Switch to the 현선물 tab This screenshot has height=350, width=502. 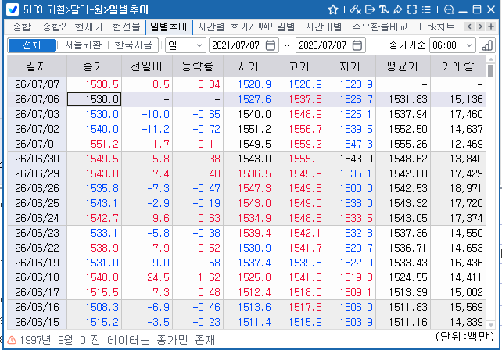pos(126,27)
